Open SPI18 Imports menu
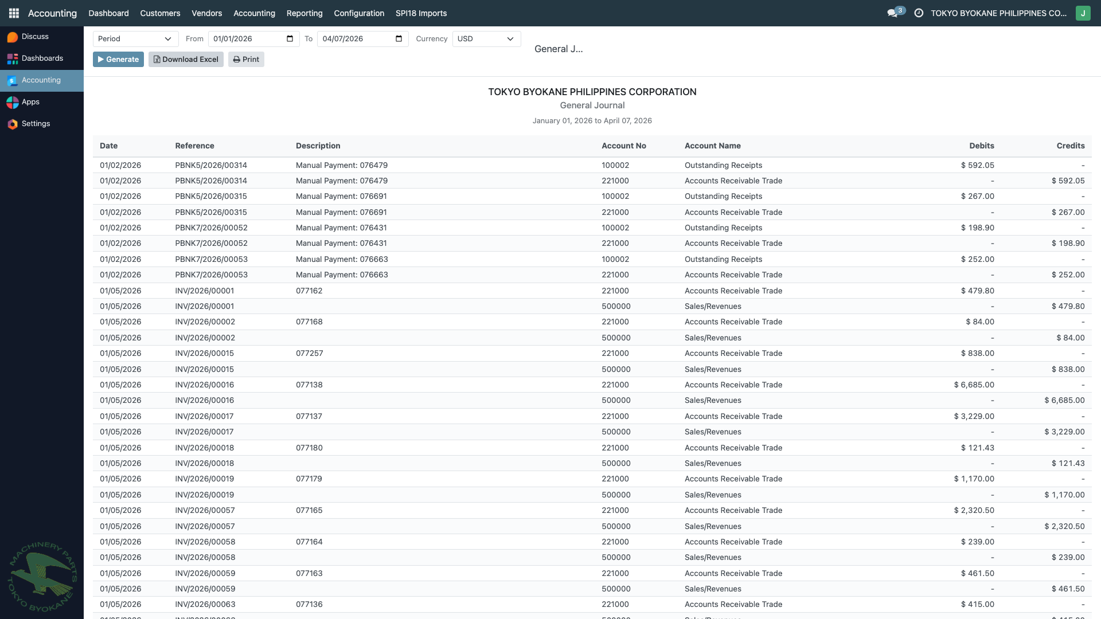Viewport: 1101px width, 619px height. click(x=421, y=13)
